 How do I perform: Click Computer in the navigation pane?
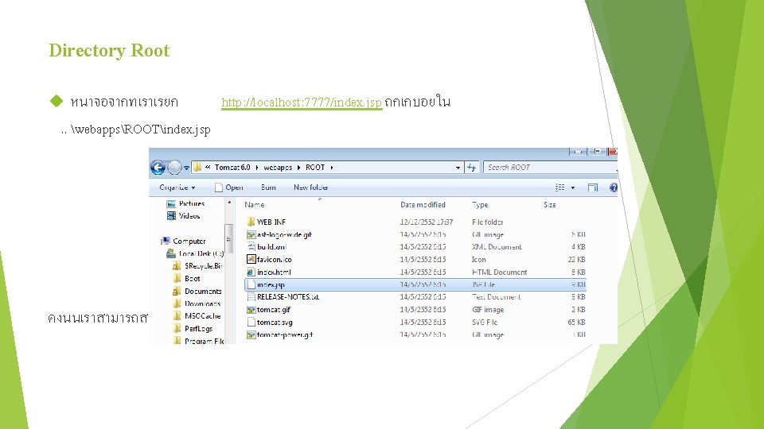click(x=189, y=241)
